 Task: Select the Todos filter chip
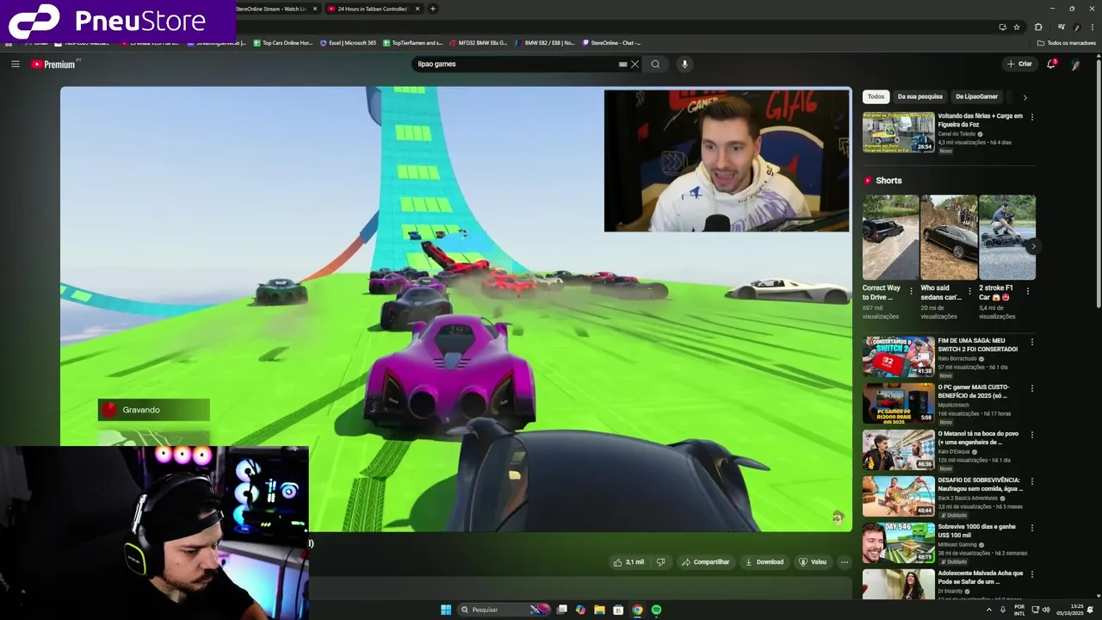point(876,96)
